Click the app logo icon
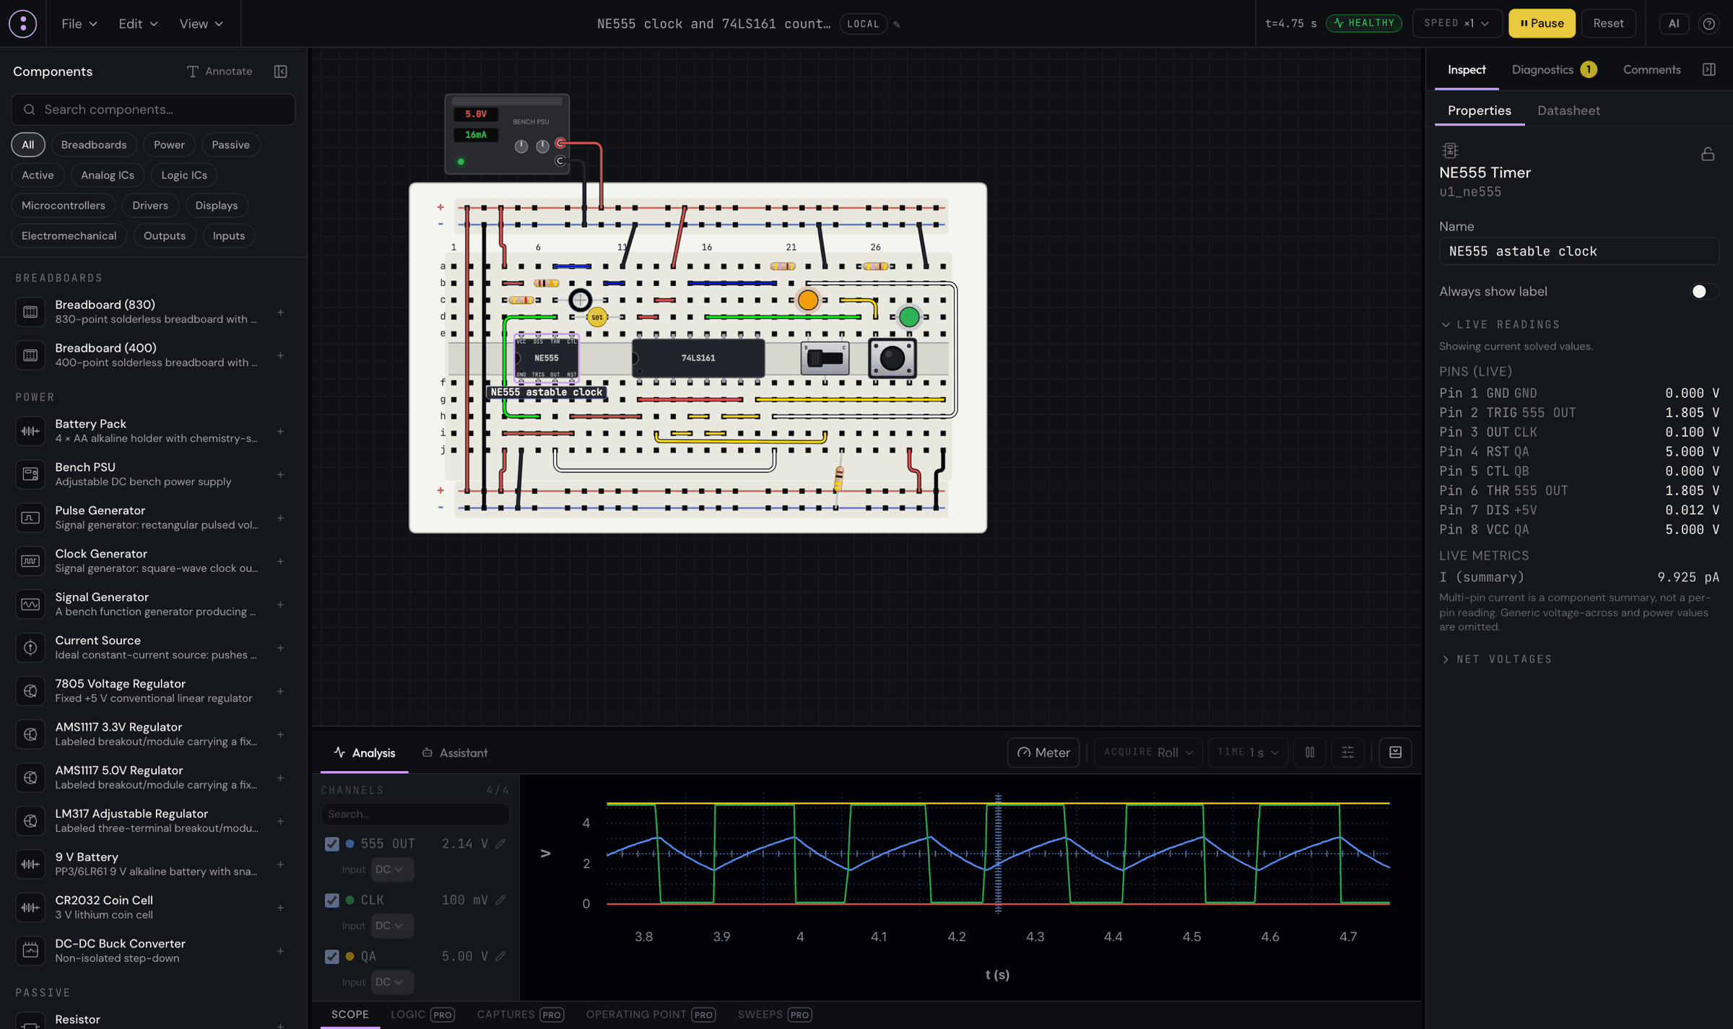Image resolution: width=1733 pixels, height=1029 pixels. pyautogui.click(x=23, y=23)
